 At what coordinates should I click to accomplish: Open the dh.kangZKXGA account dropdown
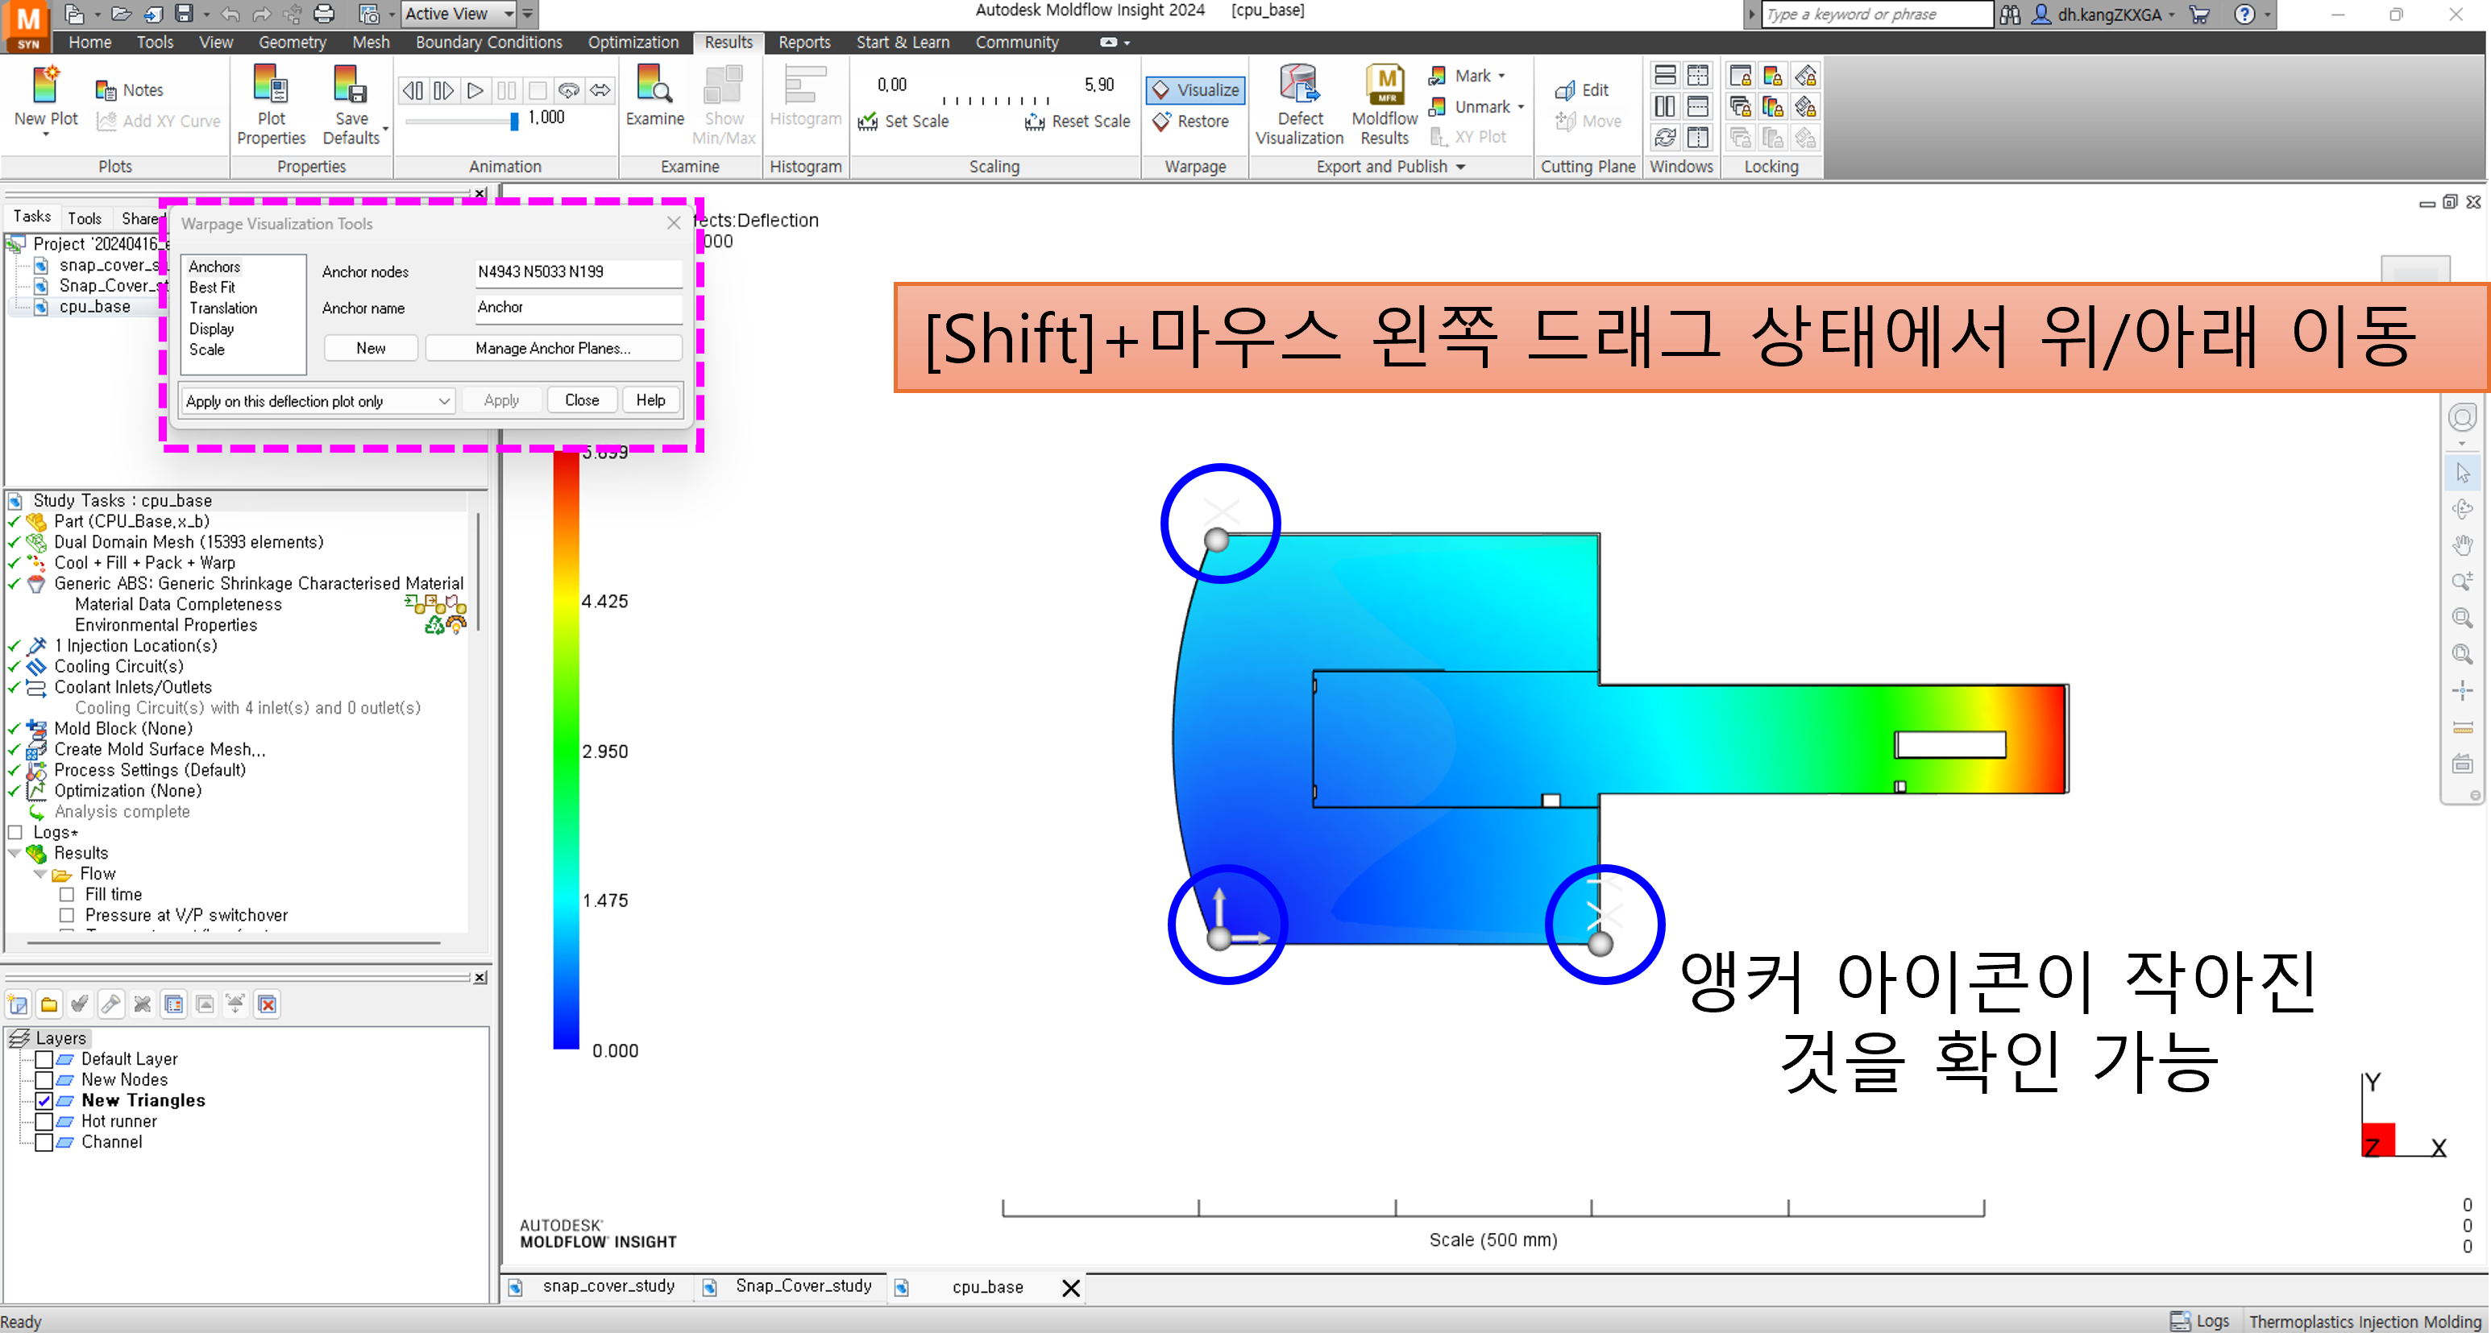2171,14
